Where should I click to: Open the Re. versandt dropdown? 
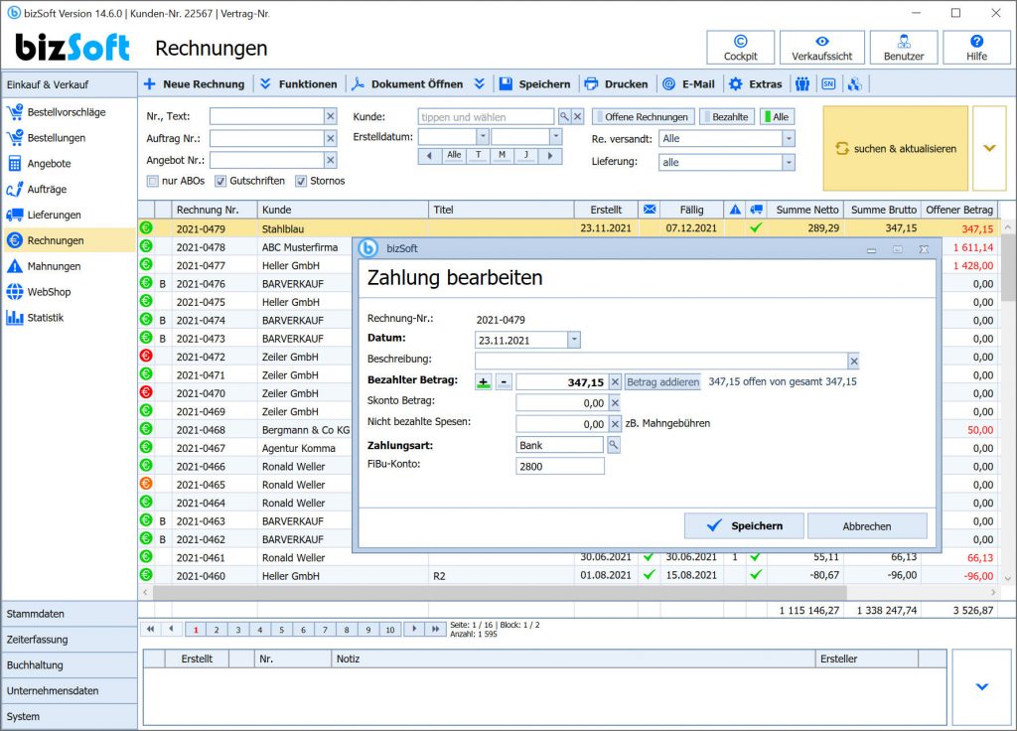point(788,139)
